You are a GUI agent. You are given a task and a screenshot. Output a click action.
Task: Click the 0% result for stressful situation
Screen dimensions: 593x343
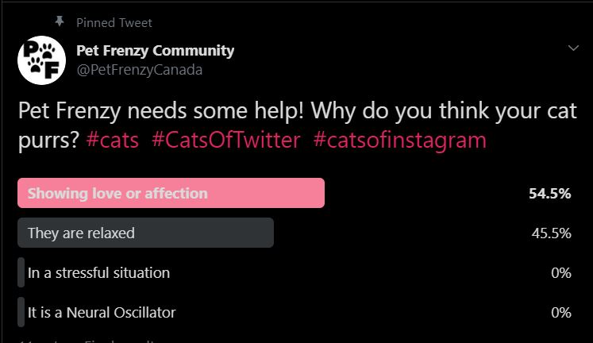coord(561,272)
